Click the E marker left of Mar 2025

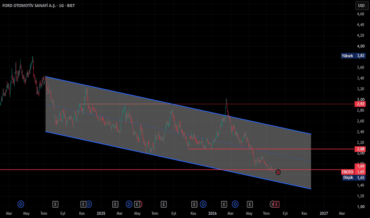(115, 204)
